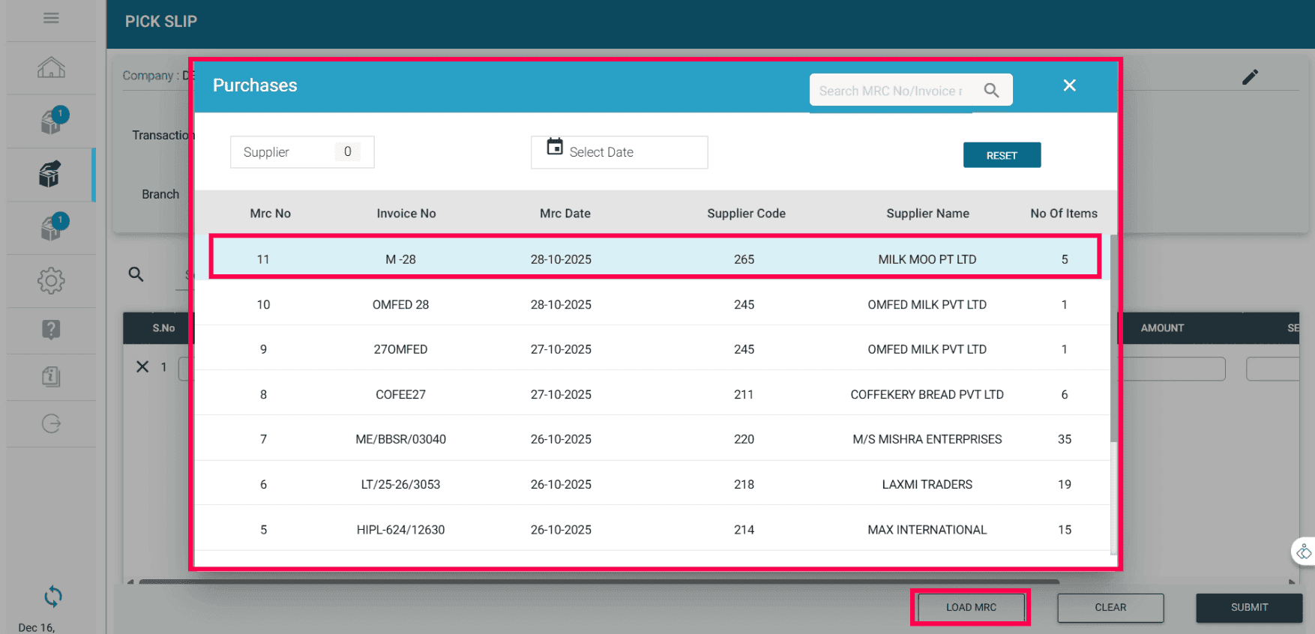1315x634 pixels.
Task: Click the search magnifier in Purchases dialog
Action: tap(991, 91)
